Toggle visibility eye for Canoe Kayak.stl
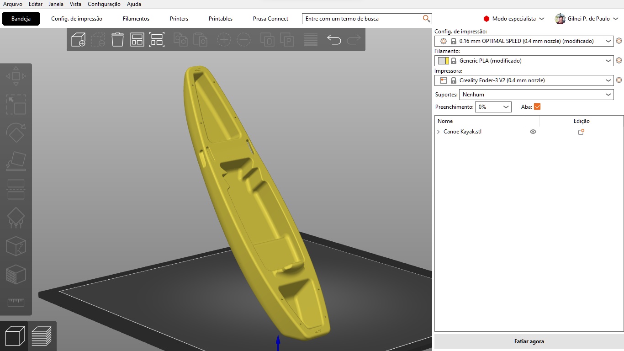 point(533,132)
